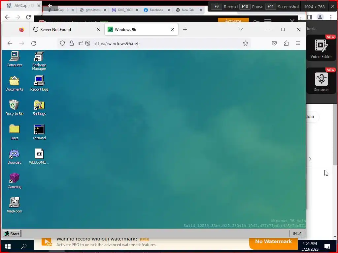Screen dimensions: 338x253
Task: Open the Denoiser tool
Action: (321, 81)
